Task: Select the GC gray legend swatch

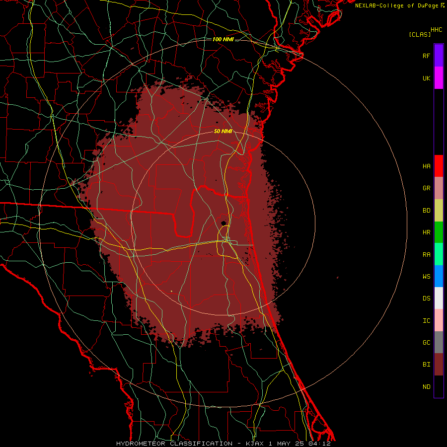Action: (439, 342)
